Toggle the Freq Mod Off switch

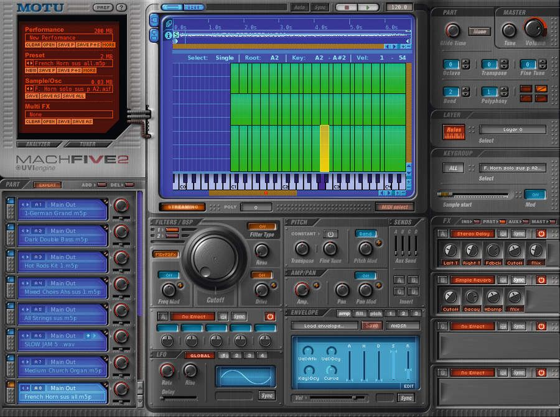(169, 275)
